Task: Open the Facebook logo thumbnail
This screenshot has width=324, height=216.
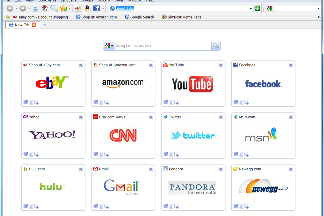Action: pos(263,84)
